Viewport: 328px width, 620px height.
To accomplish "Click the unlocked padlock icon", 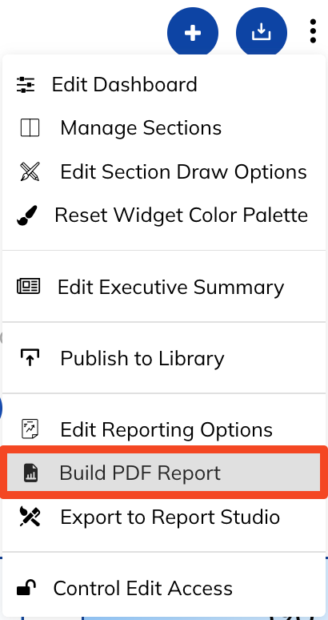I will (x=26, y=588).
